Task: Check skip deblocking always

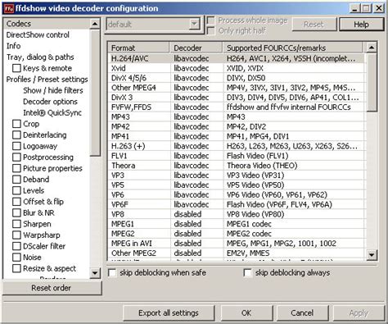Action: (x=247, y=272)
